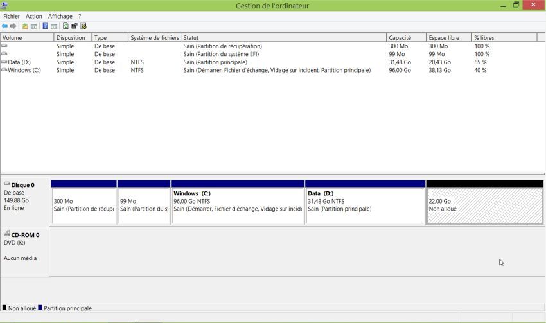Image resolution: width=546 pixels, height=323 pixels.
Task: Show or hide the Action pane icon
Action: [54, 26]
